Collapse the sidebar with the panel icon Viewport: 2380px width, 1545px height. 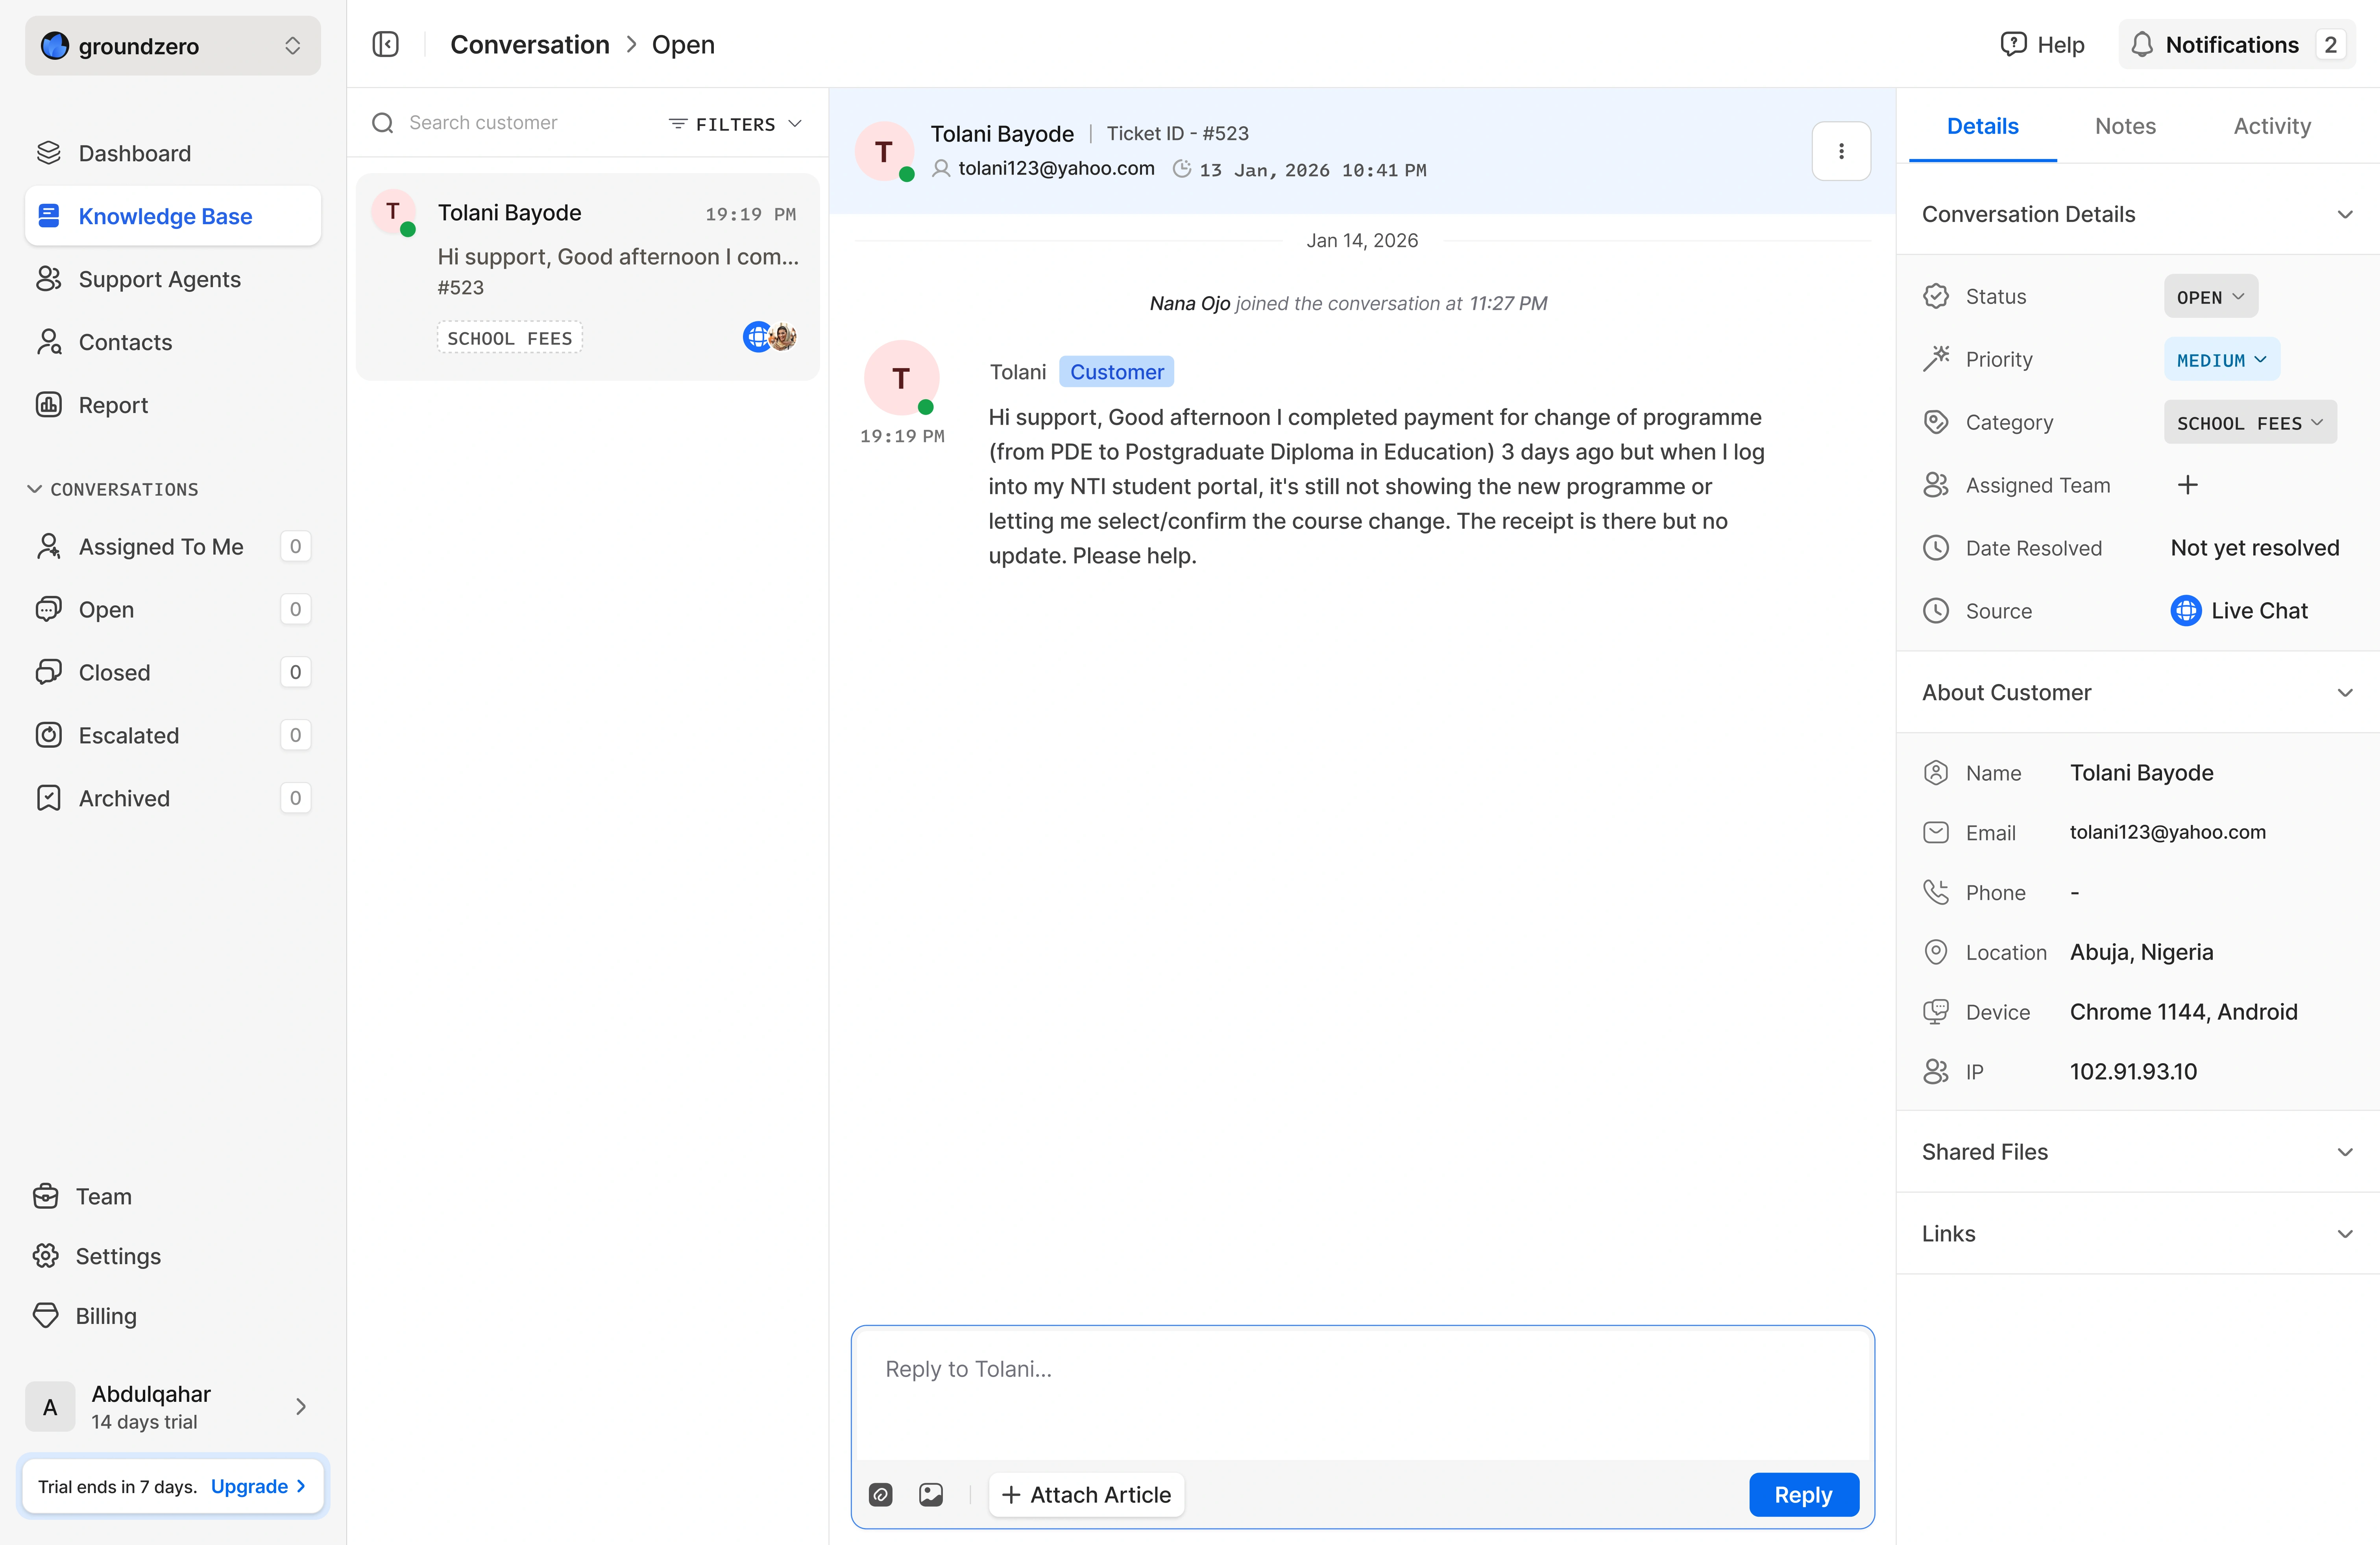pos(385,45)
